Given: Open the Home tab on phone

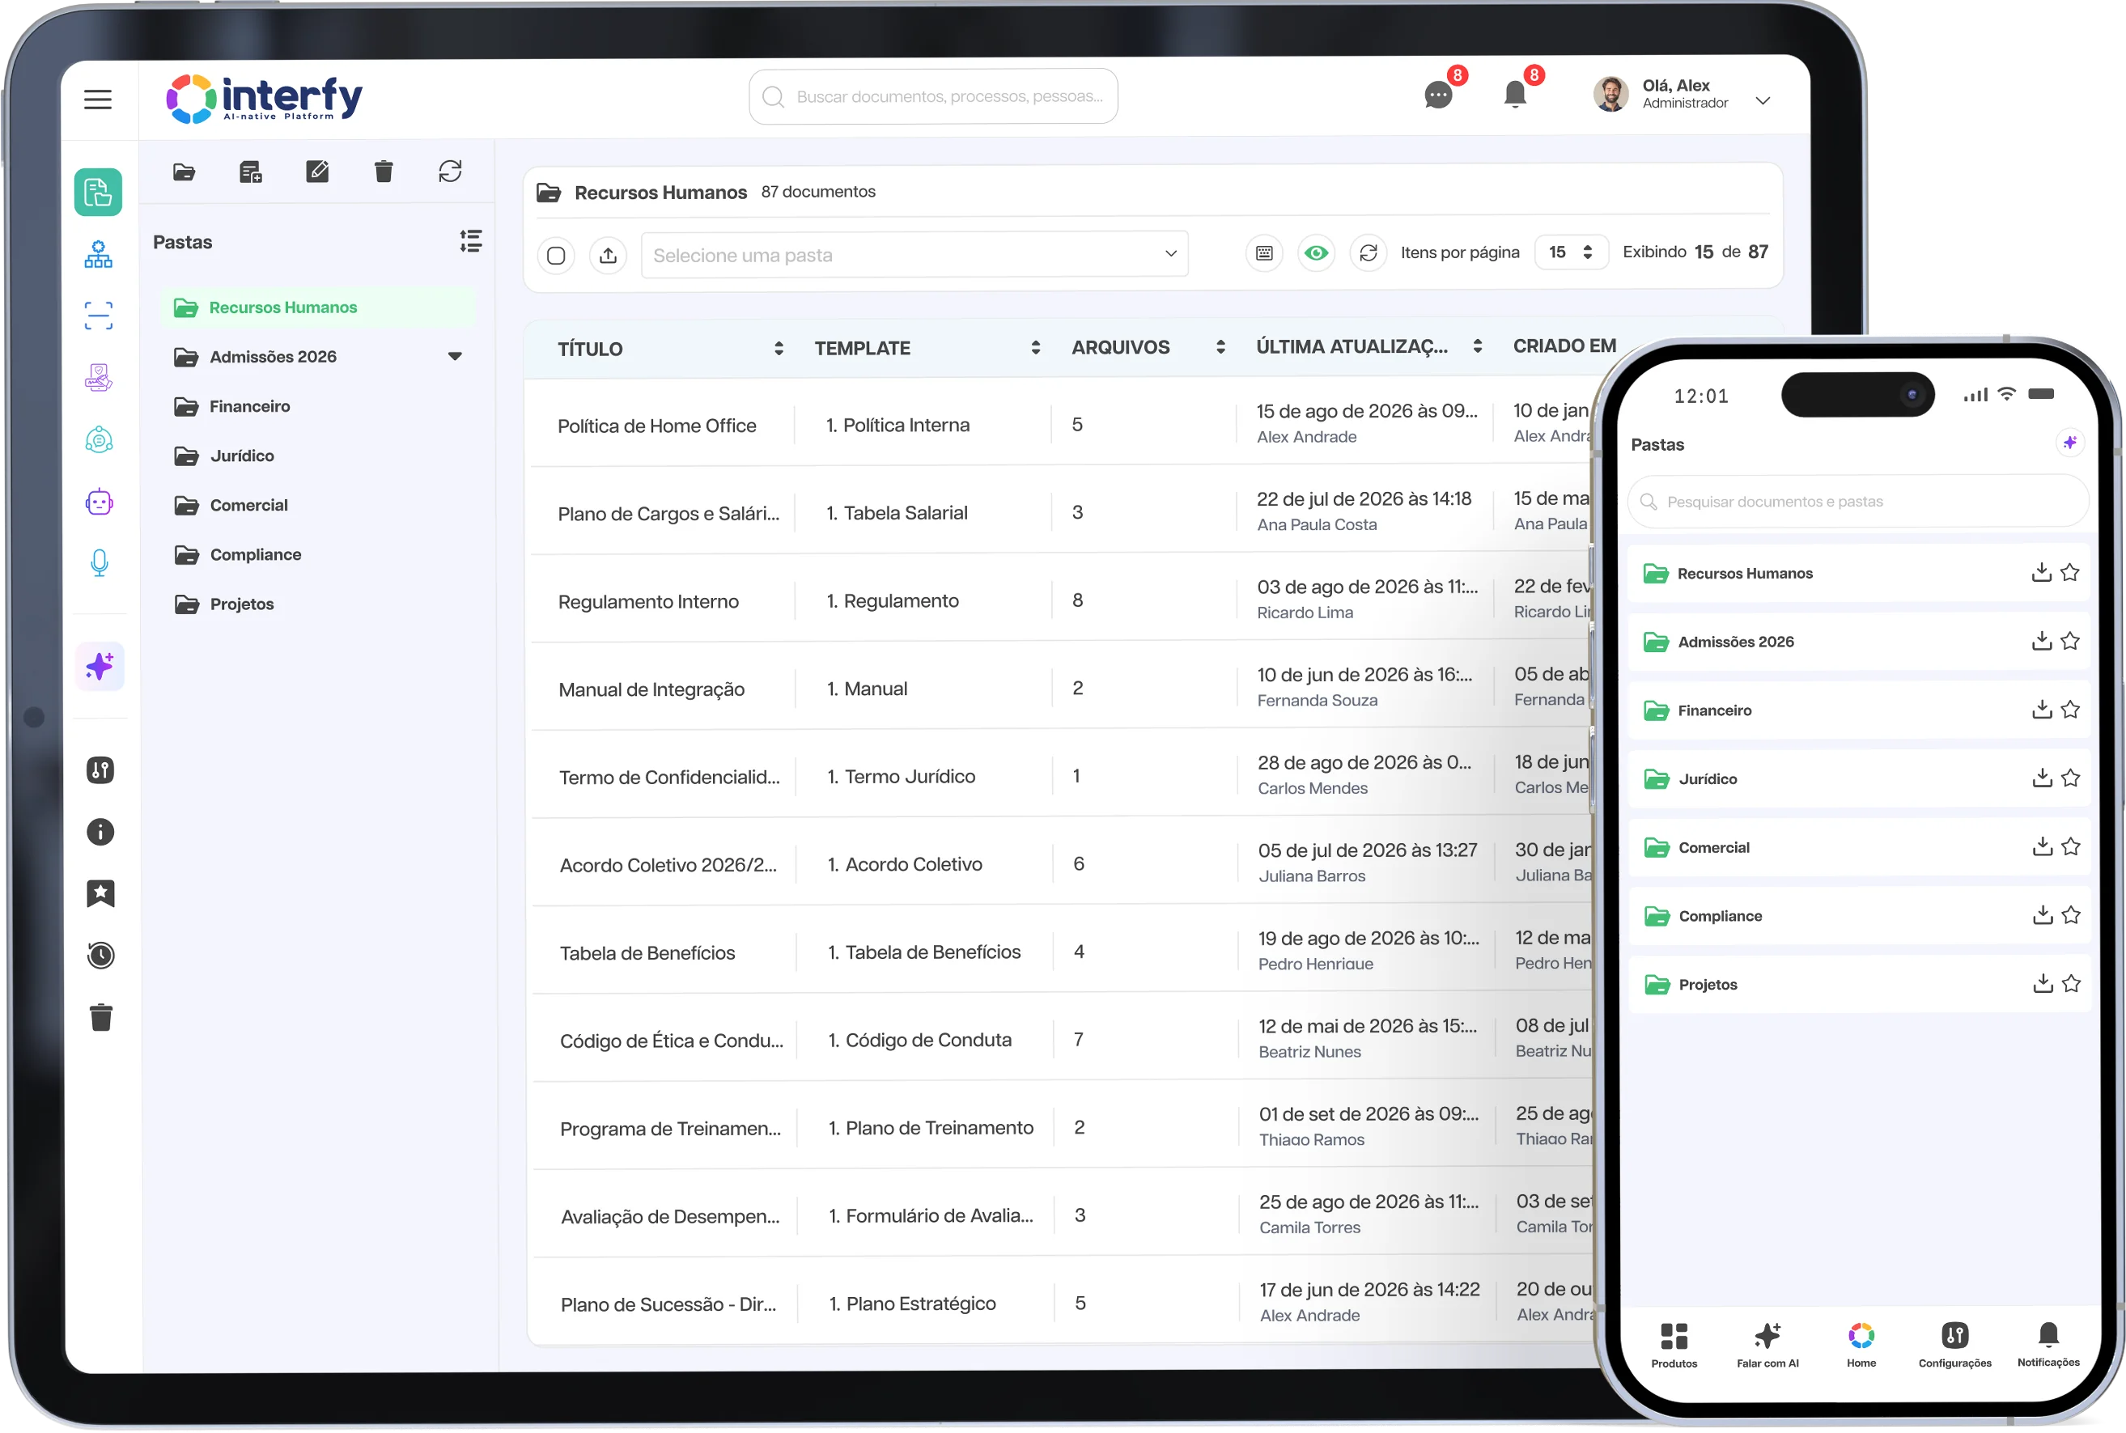Looking at the screenshot, I should point(1861,1346).
